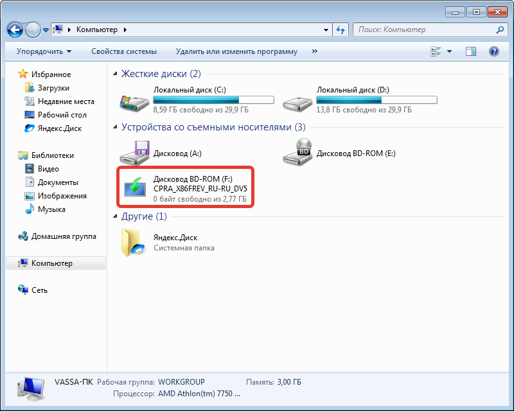514x411 pixels.
Task: Collapse the Жесткие диски group
Action: 115,74
